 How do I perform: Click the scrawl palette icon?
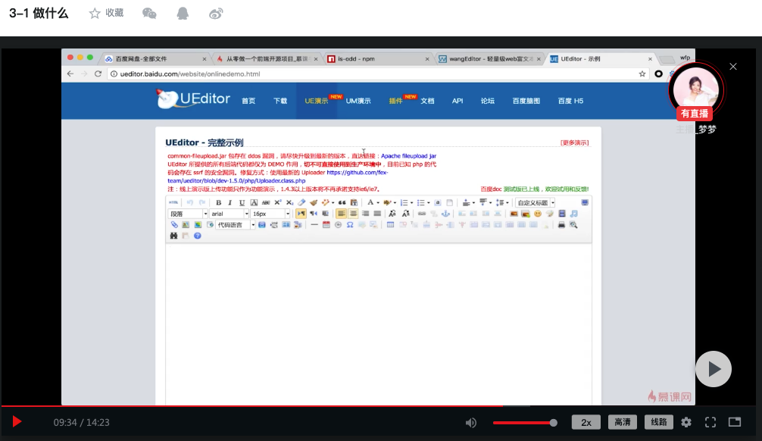tap(550, 214)
